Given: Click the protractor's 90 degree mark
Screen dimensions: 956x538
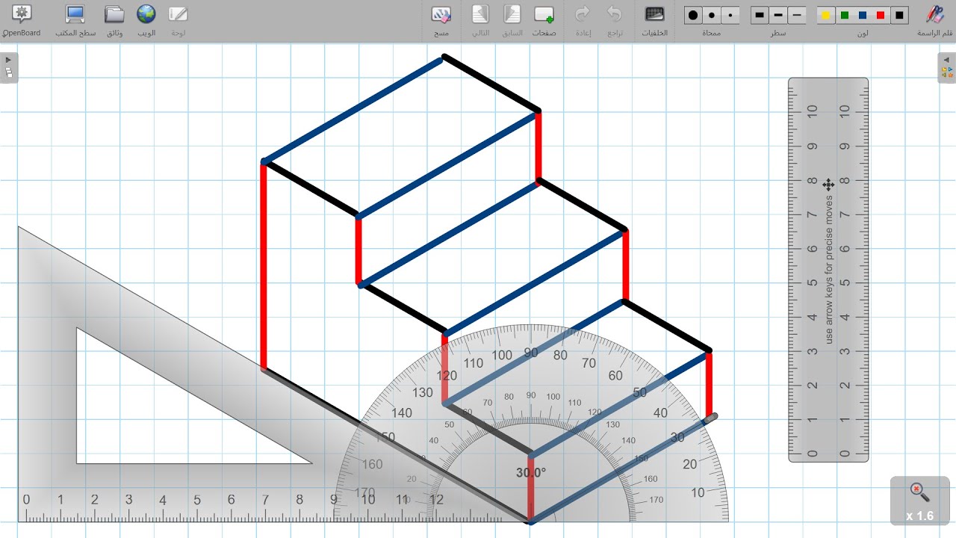Looking at the screenshot, I should (x=531, y=352).
